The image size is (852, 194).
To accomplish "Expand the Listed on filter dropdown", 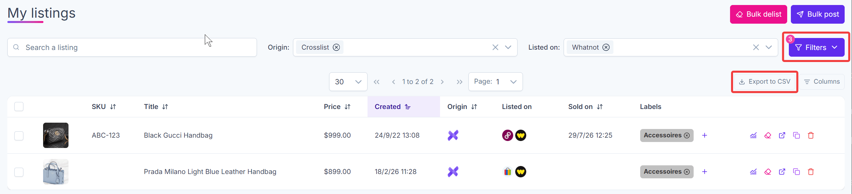I will (768, 47).
